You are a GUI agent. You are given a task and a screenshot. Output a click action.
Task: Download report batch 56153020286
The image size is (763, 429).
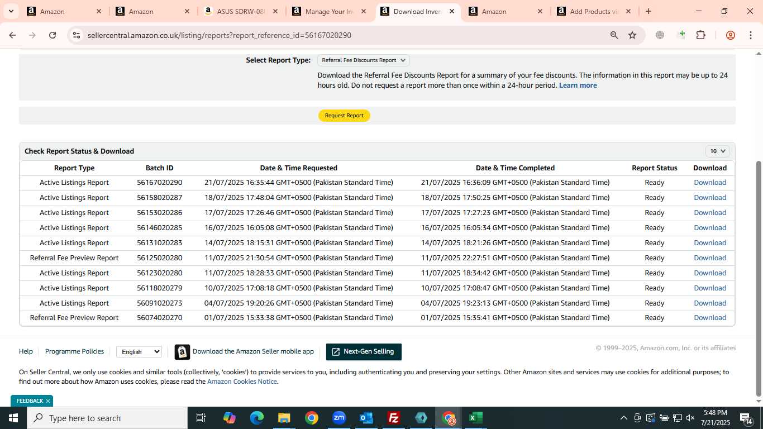(710, 213)
